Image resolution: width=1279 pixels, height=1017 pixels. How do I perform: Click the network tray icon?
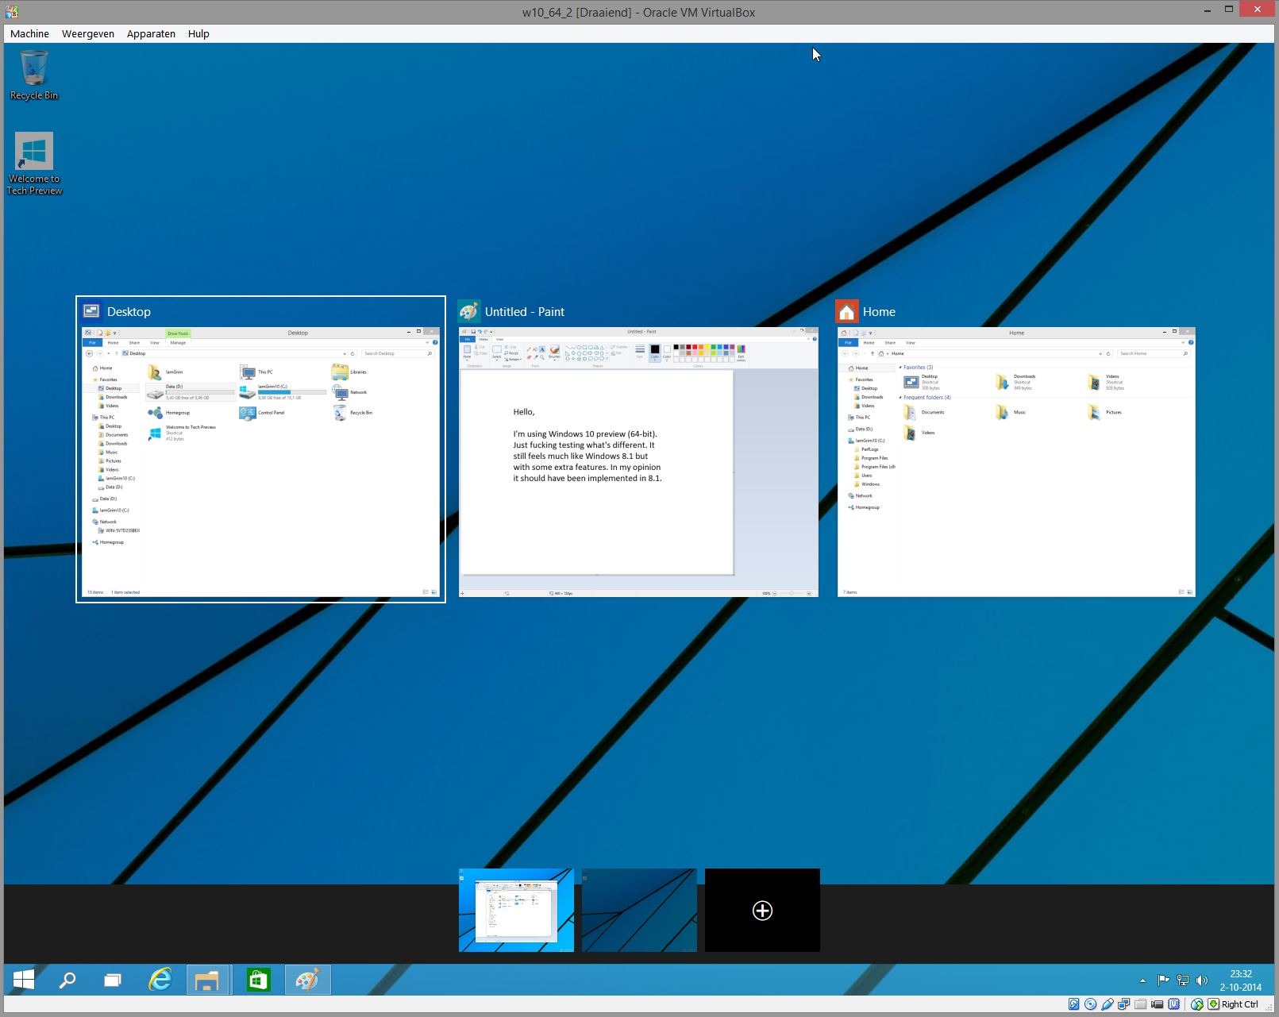coord(1183,980)
